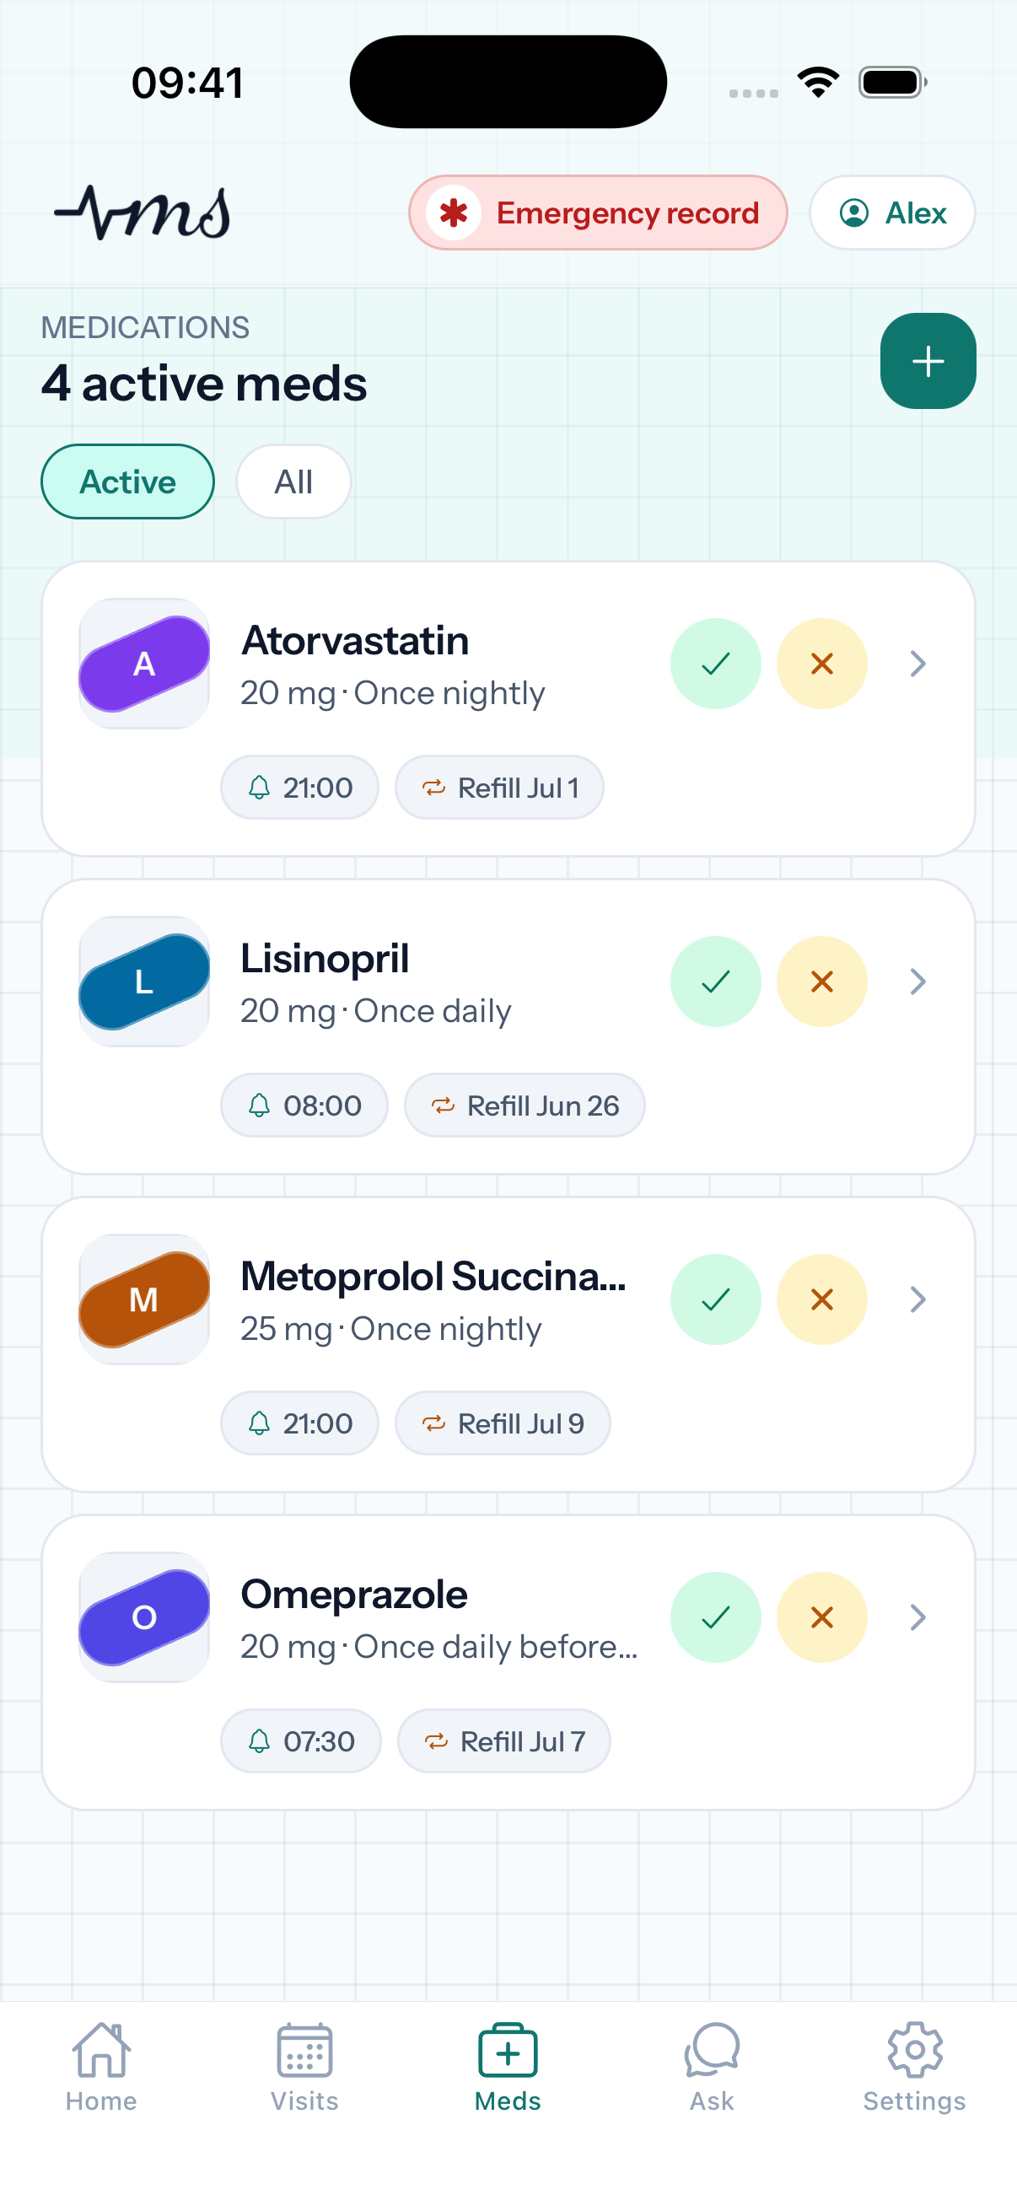Tap the Lisinopril 08:00 reminder chip

pos(304,1105)
